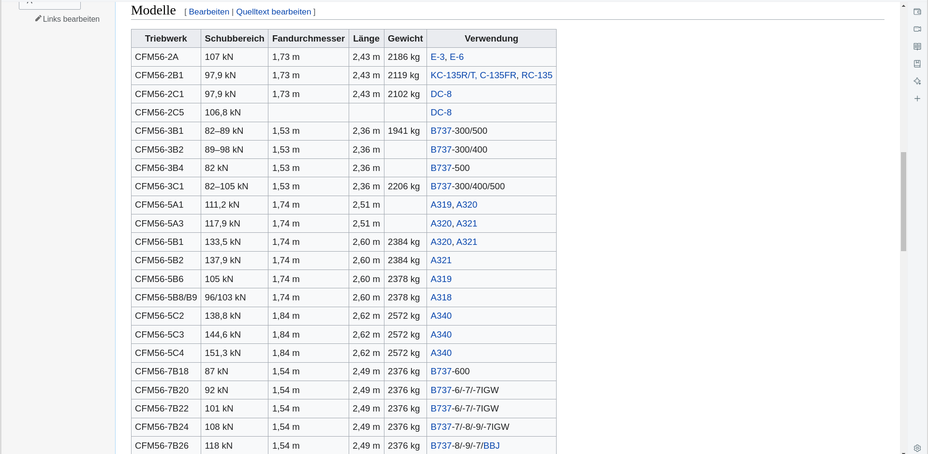Image resolution: width=928 pixels, height=454 pixels.
Task: Open B737 link in CFM56-7B18 row
Action: pos(441,371)
